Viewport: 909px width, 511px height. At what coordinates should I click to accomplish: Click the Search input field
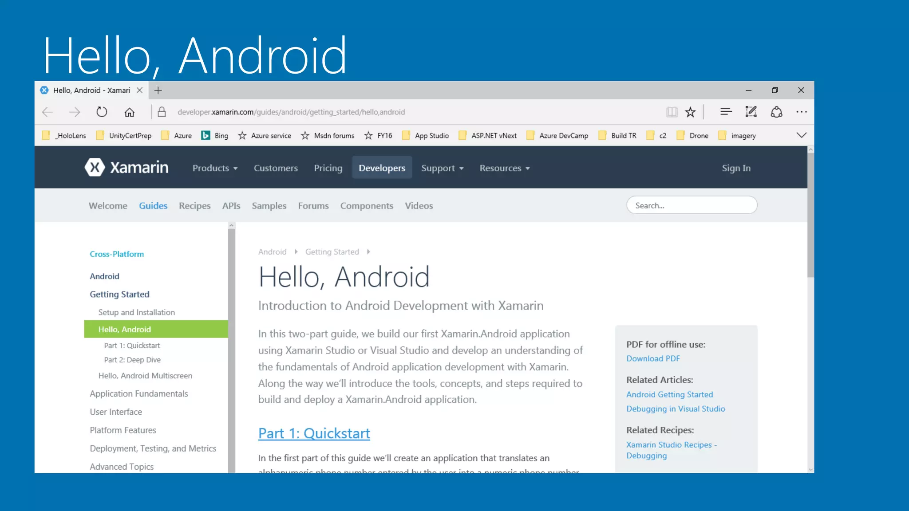click(692, 205)
